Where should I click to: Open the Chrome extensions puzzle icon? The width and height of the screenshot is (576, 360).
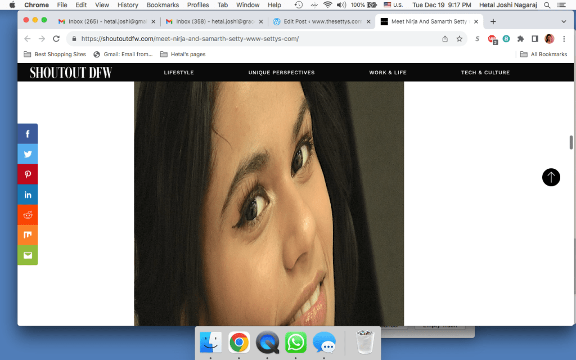coord(520,39)
